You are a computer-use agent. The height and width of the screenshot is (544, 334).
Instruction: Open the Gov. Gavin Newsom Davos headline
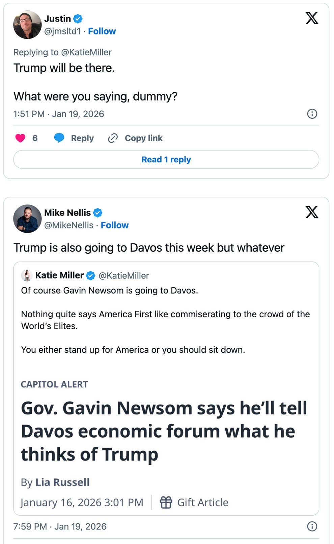tap(164, 431)
